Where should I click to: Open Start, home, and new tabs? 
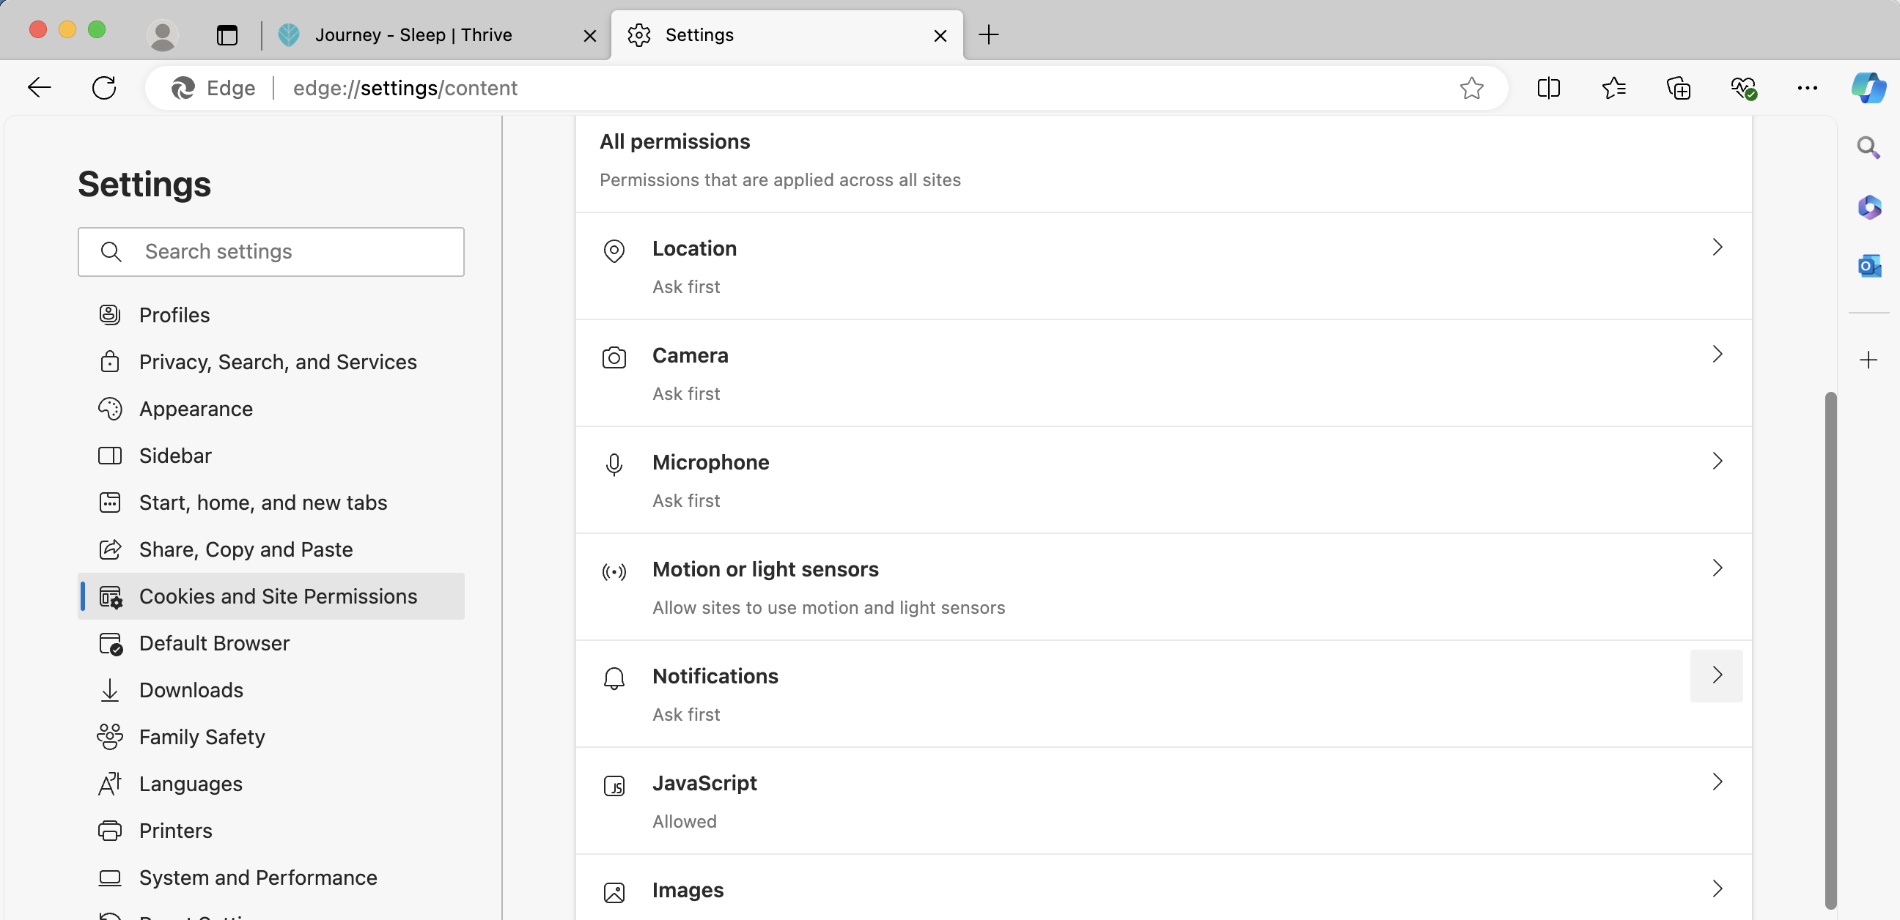click(270, 502)
